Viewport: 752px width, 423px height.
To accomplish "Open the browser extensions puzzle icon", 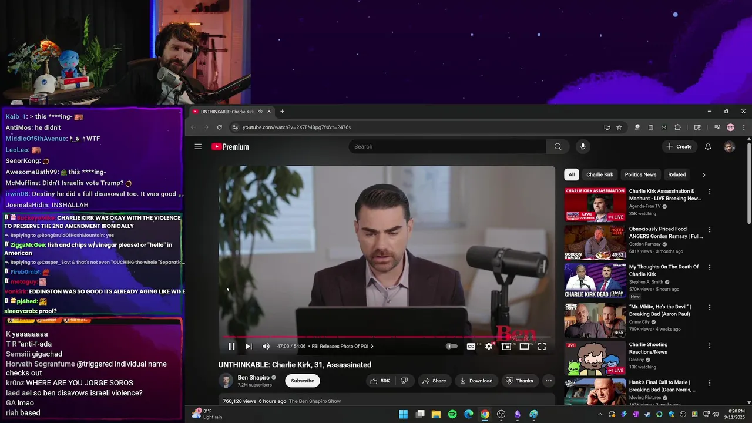I will (677, 127).
